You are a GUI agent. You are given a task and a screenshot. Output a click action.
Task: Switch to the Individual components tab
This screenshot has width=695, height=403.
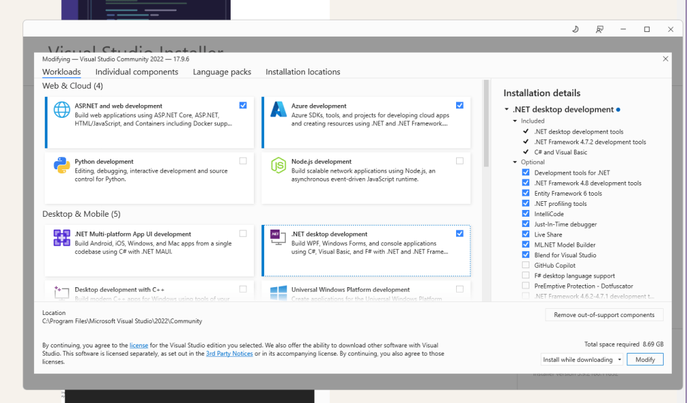pos(136,72)
